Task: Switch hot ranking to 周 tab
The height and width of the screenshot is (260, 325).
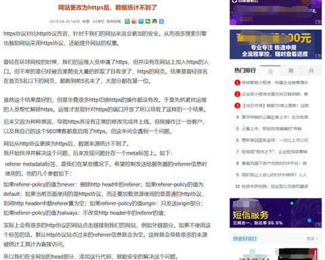Action: 290,71
